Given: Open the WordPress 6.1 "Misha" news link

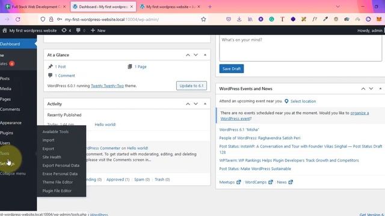Looking at the screenshot, I should point(239,130).
